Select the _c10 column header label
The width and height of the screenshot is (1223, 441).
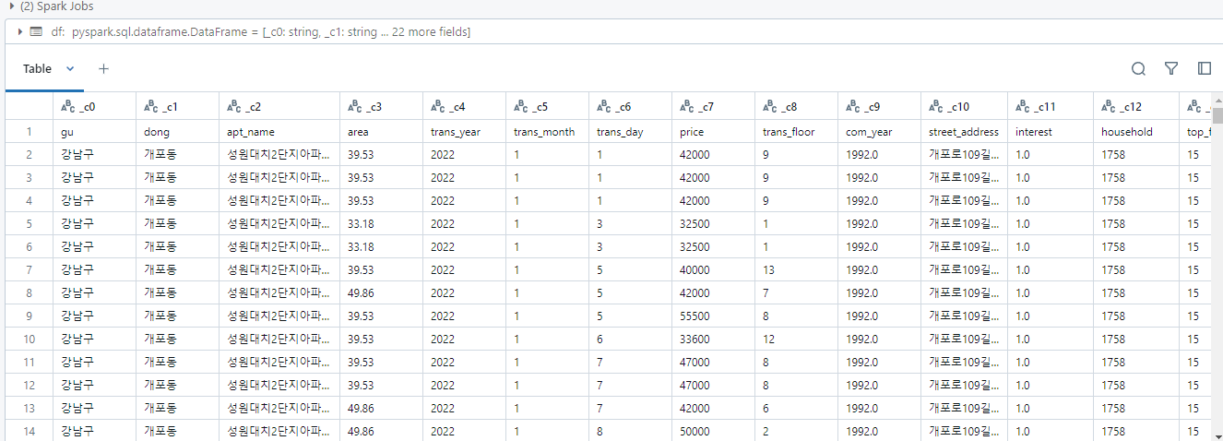[x=958, y=108]
